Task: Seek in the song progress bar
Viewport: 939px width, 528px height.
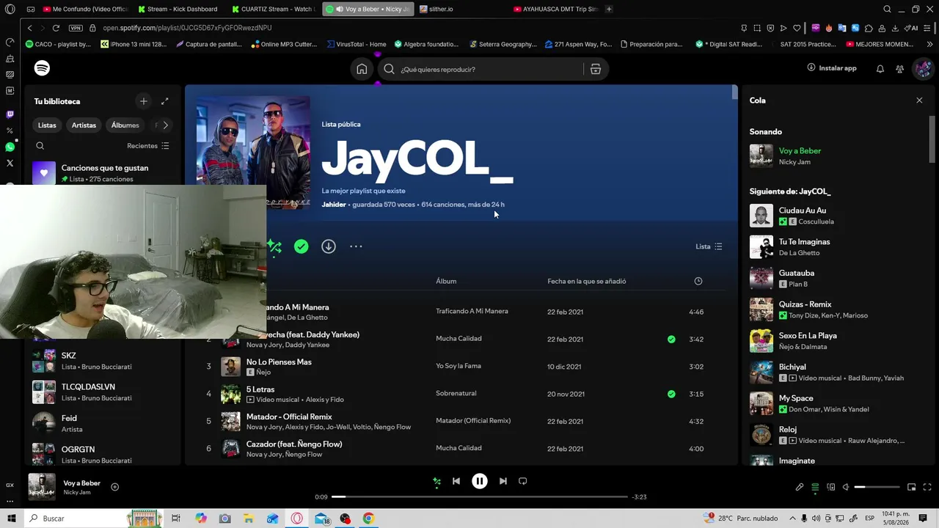Action: (479, 497)
